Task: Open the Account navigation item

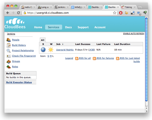Action: coord(100,27)
